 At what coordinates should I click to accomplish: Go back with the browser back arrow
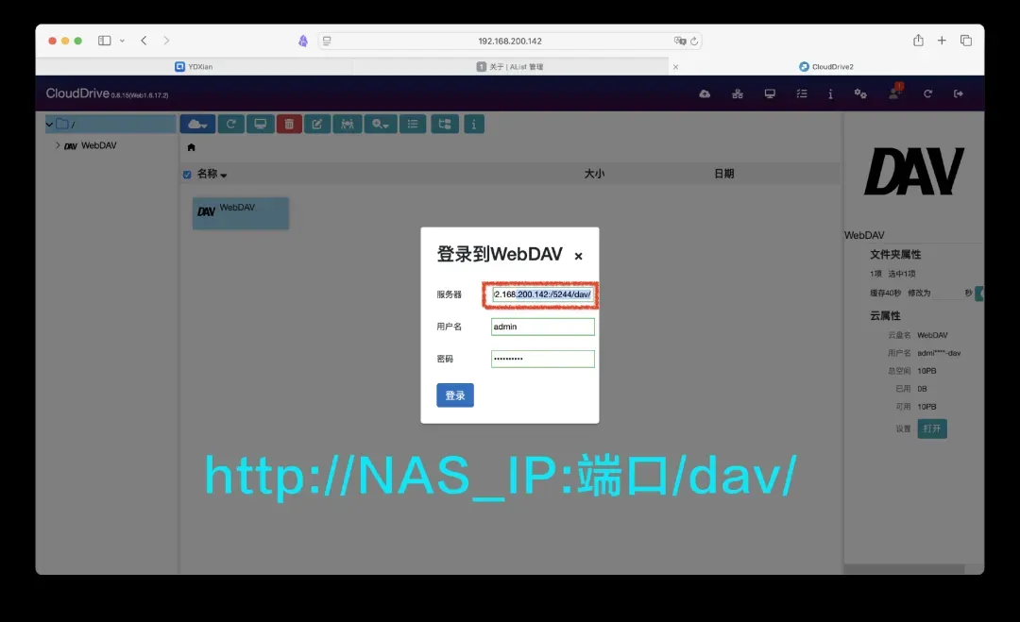coord(144,41)
